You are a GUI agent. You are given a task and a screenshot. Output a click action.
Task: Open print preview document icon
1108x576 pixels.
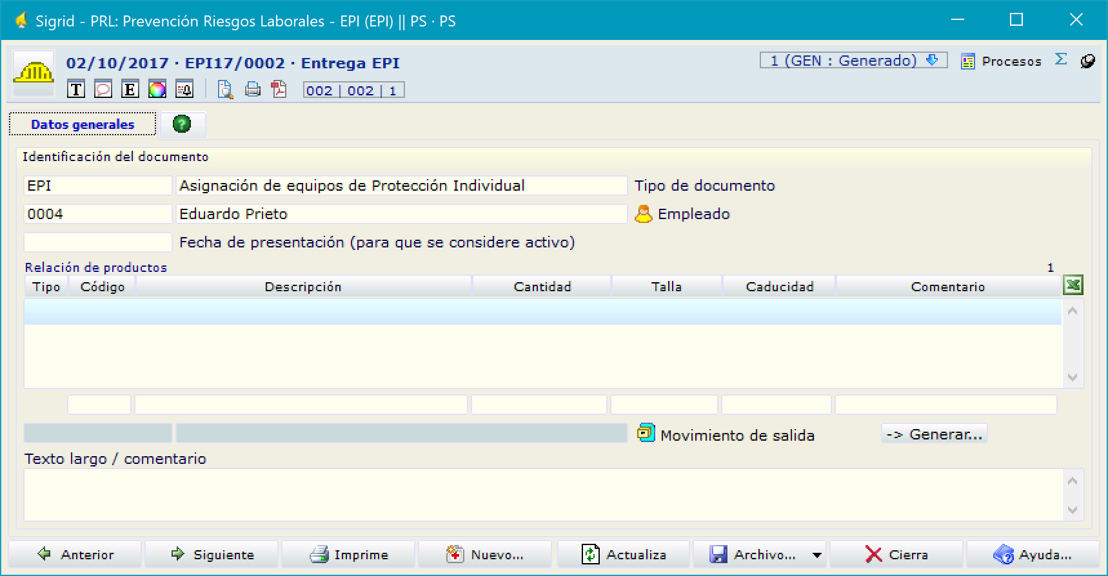pos(225,90)
